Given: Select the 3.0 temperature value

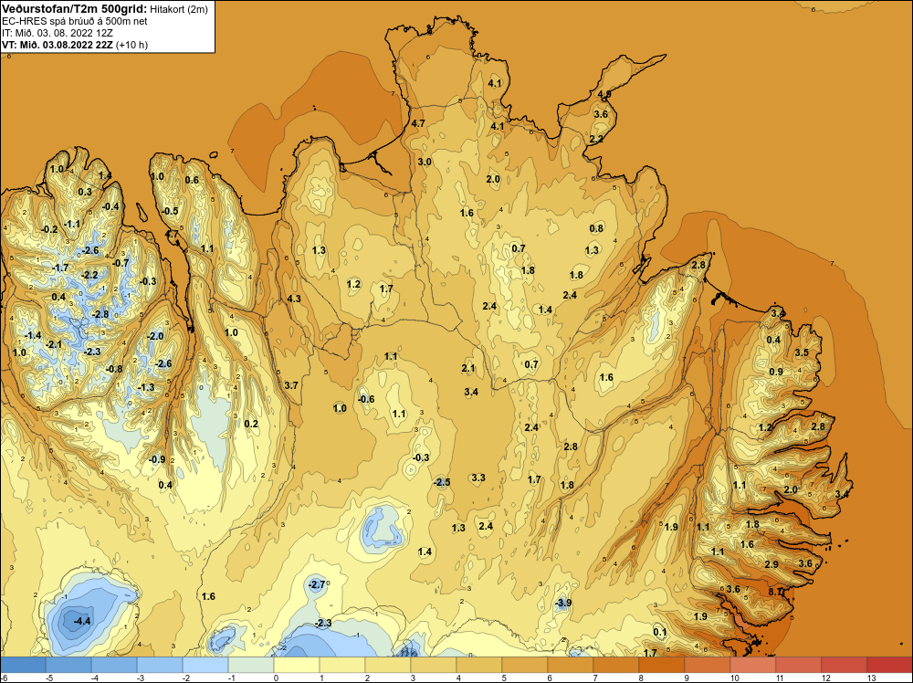Looking at the screenshot, I should tap(425, 162).
